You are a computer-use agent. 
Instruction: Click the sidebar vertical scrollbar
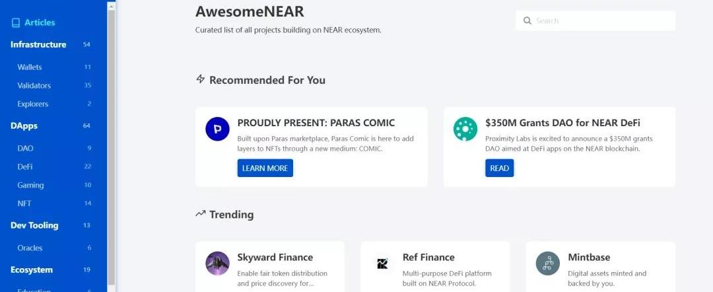112,145
